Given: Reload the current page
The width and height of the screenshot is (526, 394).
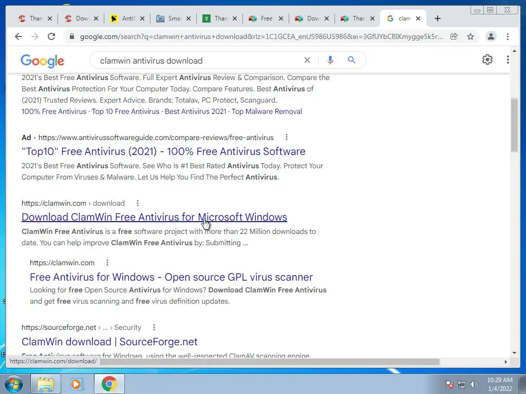Looking at the screenshot, I should (51, 36).
